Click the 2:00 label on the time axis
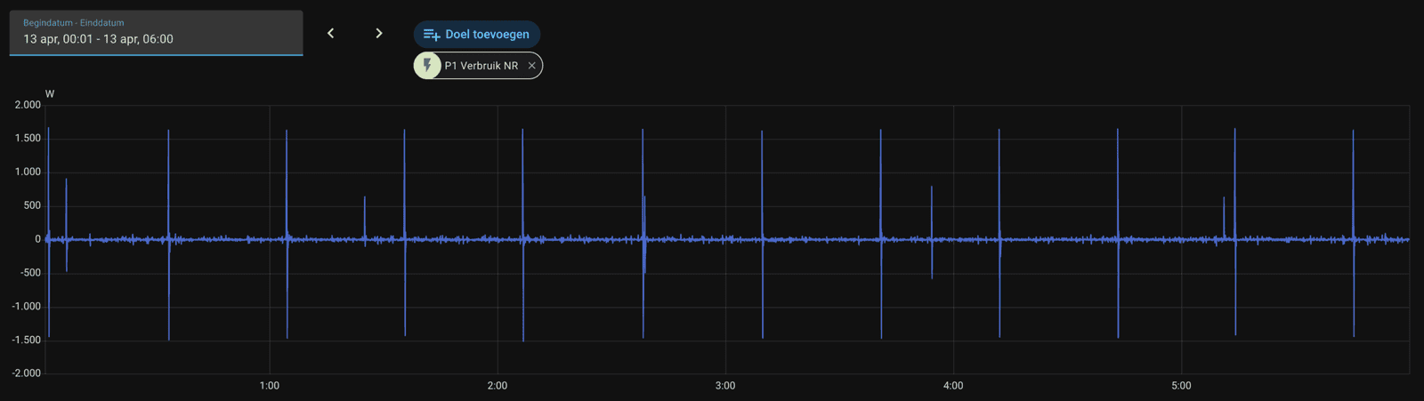 [x=498, y=386]
